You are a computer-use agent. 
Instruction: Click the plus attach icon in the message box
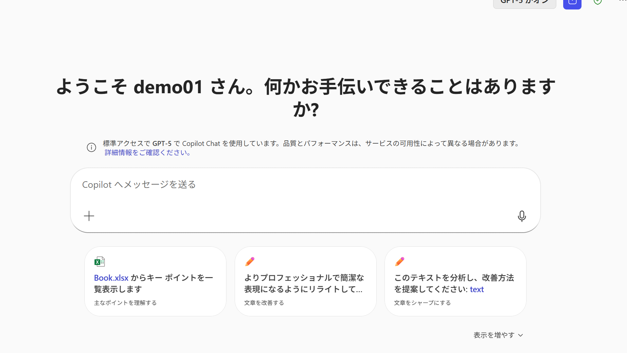89,216
